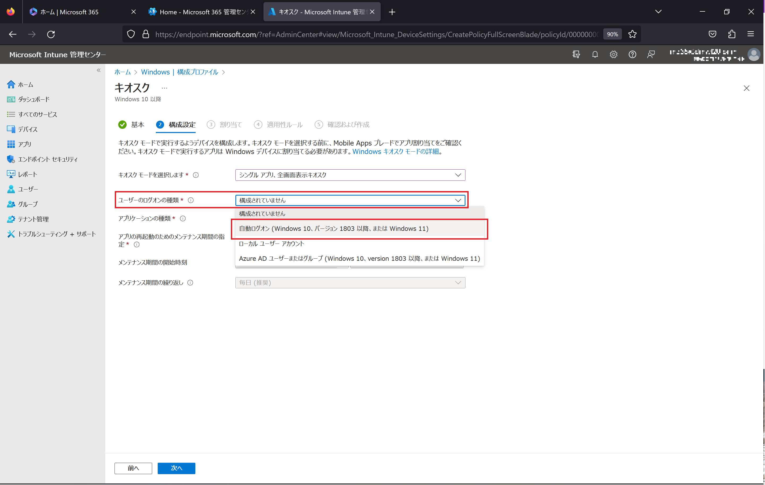765x485 pixels.
Task: Open the Windows キオスク モードの詳細 link
Action: pos(395,152)
